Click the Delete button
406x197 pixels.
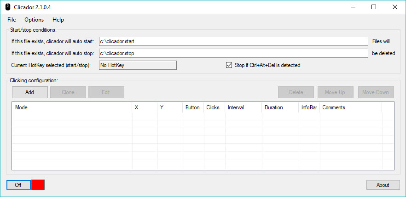296,92
